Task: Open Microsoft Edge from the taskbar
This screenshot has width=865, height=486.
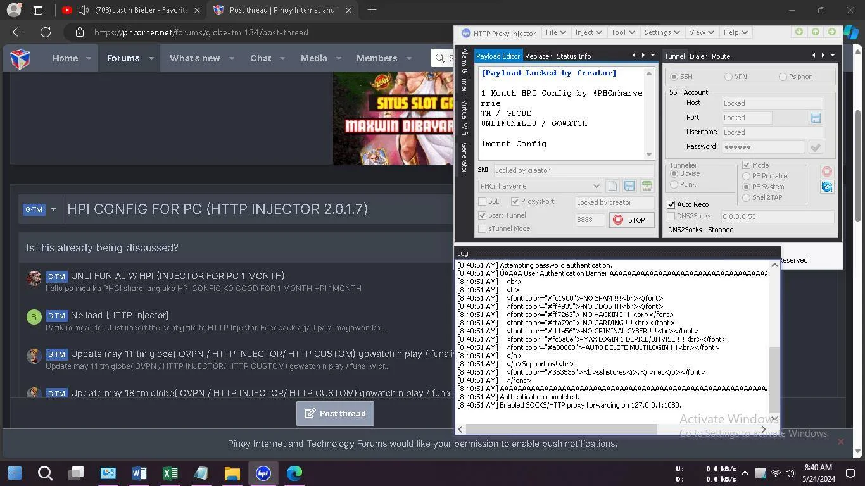Action: [x=294, y=473]
